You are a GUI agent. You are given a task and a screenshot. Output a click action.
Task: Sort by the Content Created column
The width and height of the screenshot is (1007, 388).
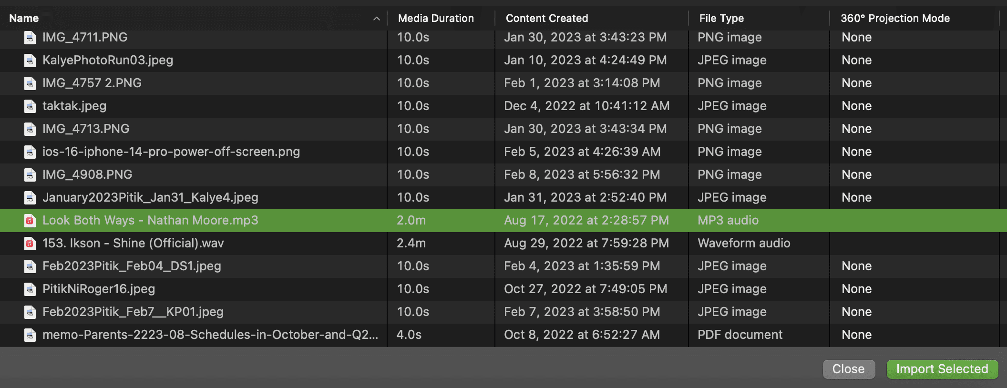546,19
